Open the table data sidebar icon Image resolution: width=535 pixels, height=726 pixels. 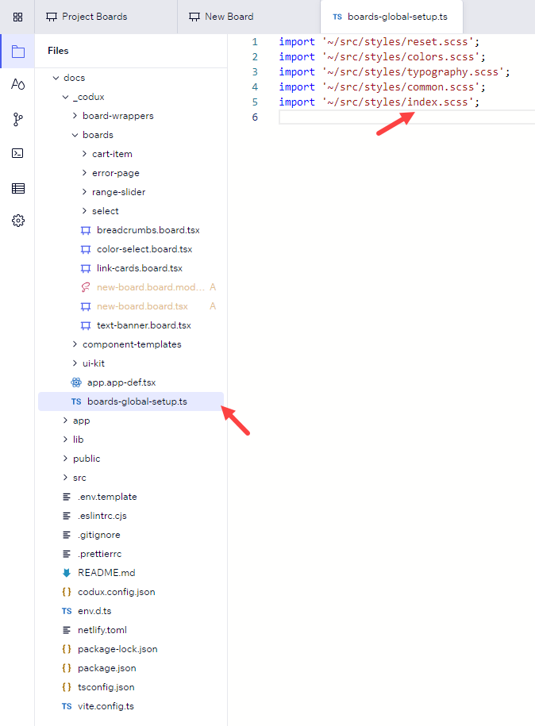[18, 189]
